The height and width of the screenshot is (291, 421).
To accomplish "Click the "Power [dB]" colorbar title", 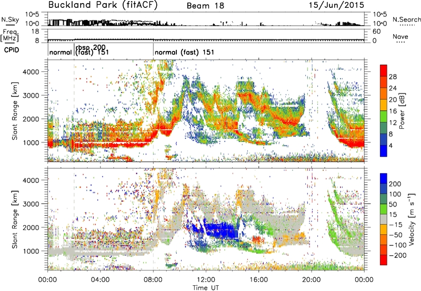I will click(402, 111).
